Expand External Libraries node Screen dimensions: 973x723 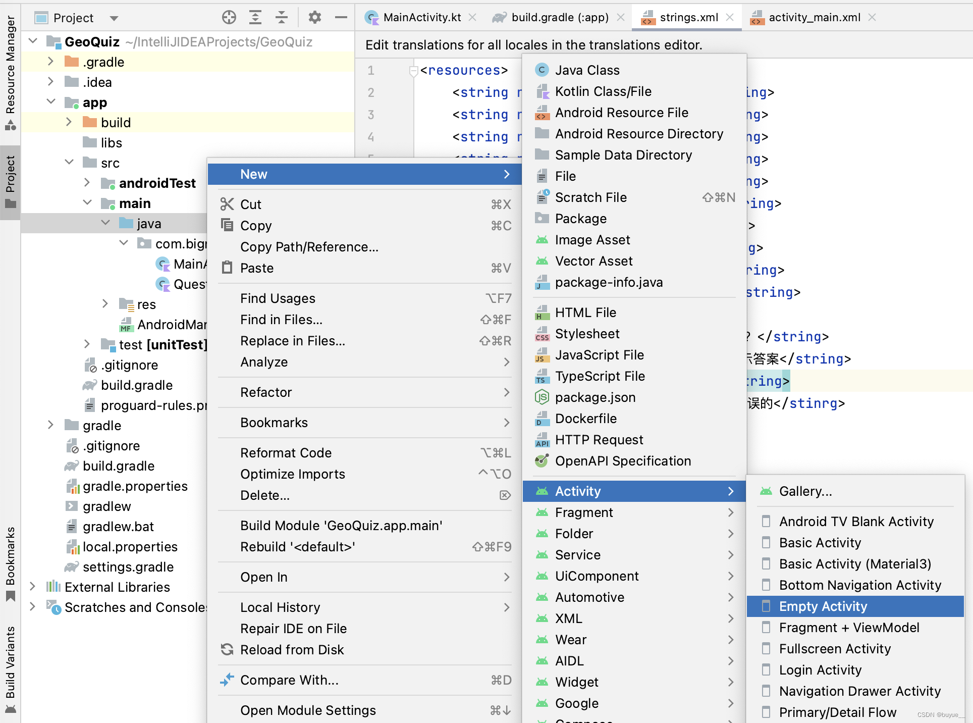(x=32, y=587)
